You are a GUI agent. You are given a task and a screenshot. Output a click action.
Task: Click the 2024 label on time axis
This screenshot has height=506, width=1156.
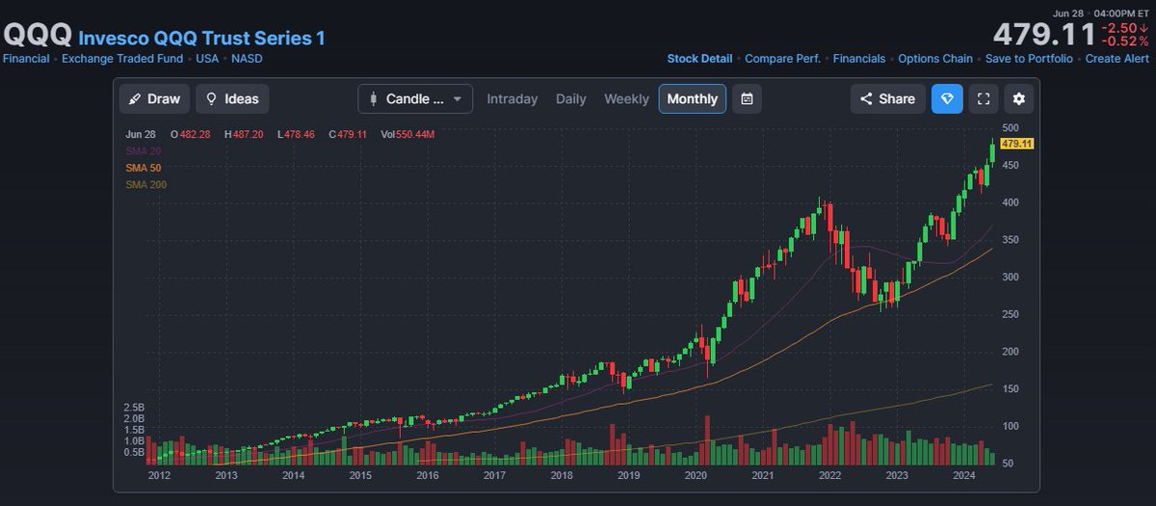(x=964, y=475)
